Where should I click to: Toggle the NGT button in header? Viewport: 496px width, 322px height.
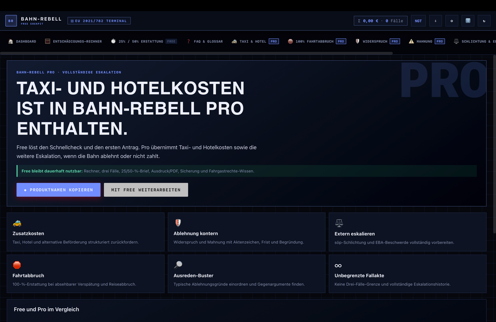pyautogui.click(x=418, y=21)
